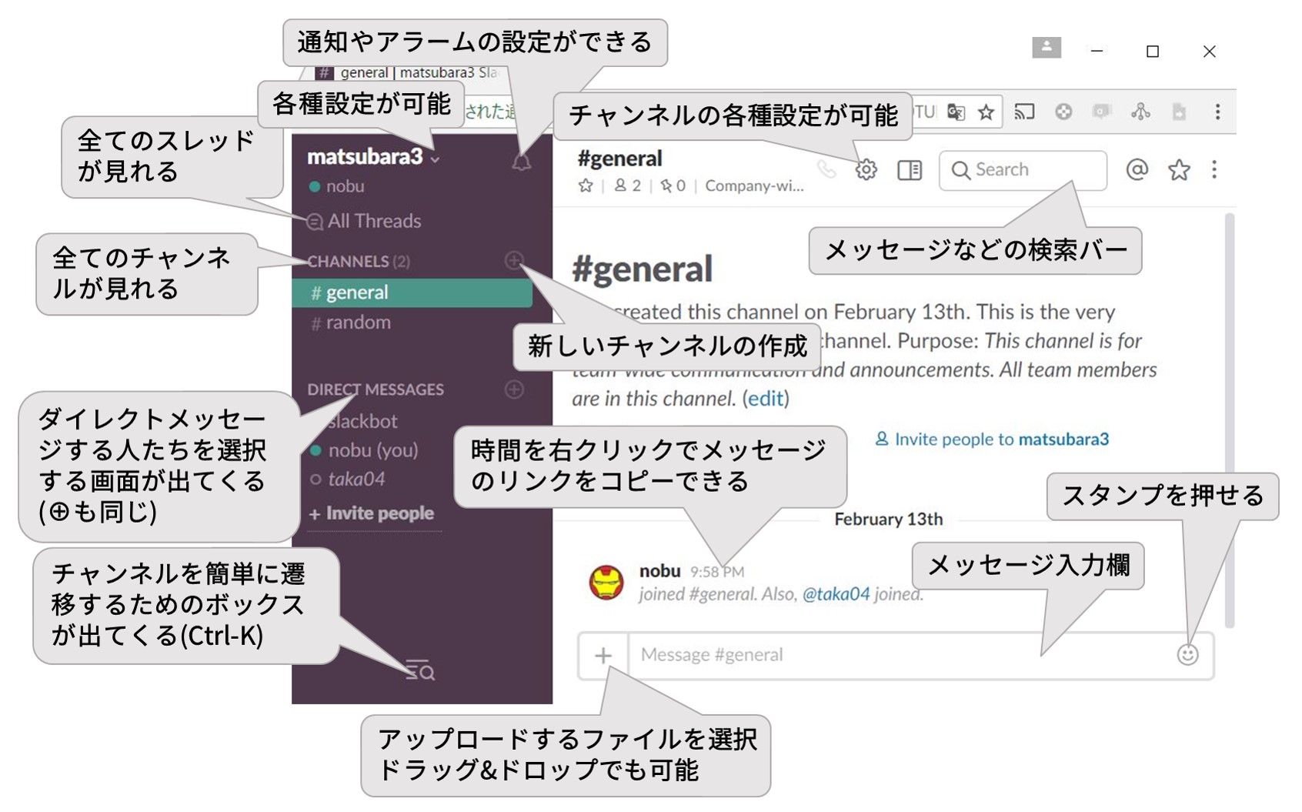Open the emoji picker smiley icon
Viewport: 1302px width, 812px height.
point(1187,655)
